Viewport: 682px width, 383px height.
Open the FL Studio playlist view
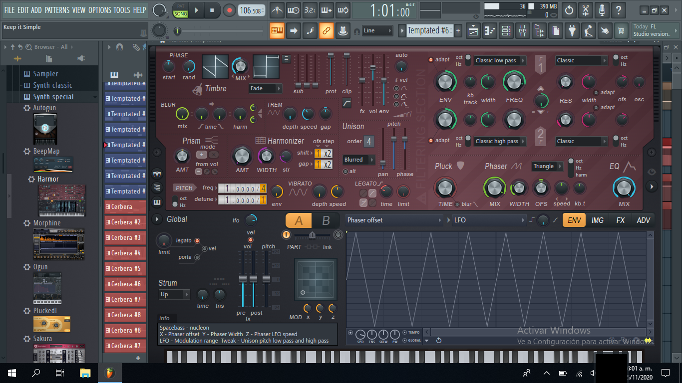(473, 31)
